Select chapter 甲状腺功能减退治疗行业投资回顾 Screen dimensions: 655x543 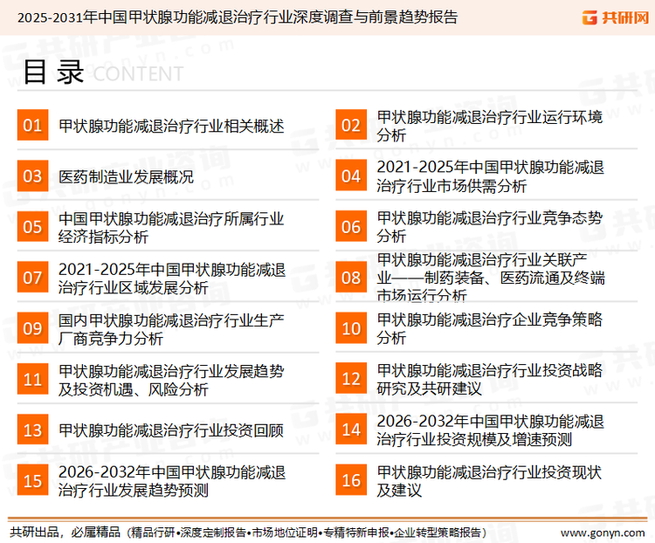pyautogui.click(x=171, y=430)
